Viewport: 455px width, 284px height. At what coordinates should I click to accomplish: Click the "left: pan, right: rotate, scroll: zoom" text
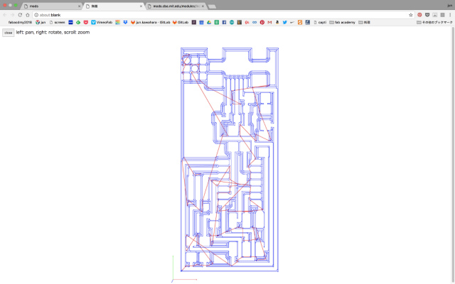pyautogui.click(x=53, y=32)
